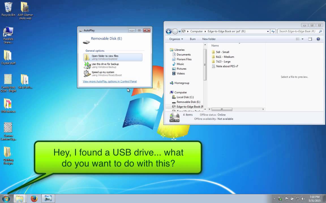Open the Windows Start menu orb
The width and height of the screenshot is (326, 203).
point(6,198)
